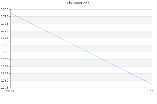Select the 1792 axis value
This screenshot has width=157, height=104.
pos(5,38)
